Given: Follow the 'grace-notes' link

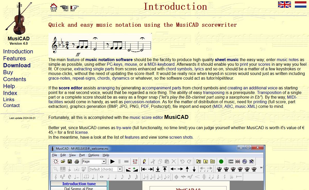Looking at the screenshot, I should point(59,78).
